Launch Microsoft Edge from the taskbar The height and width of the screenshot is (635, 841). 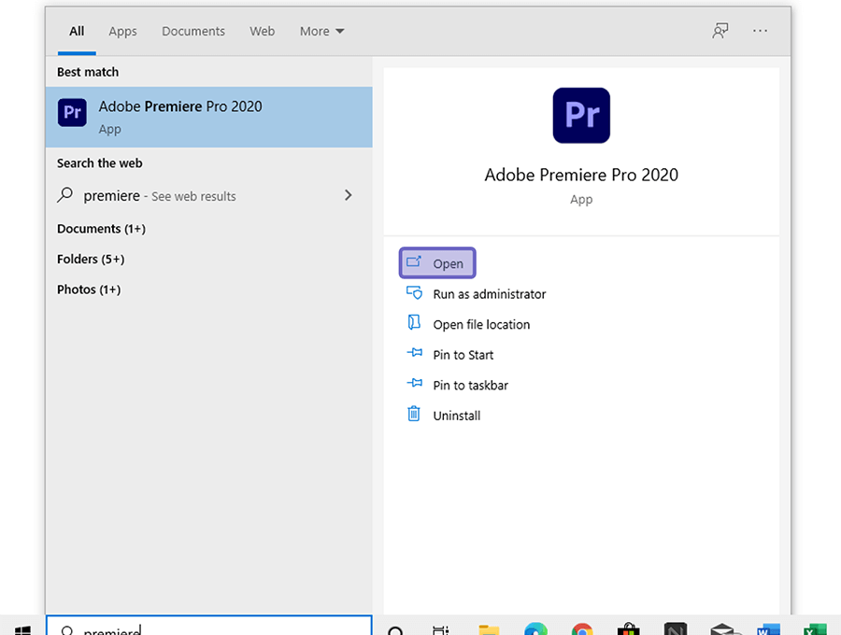click(535, 628)
